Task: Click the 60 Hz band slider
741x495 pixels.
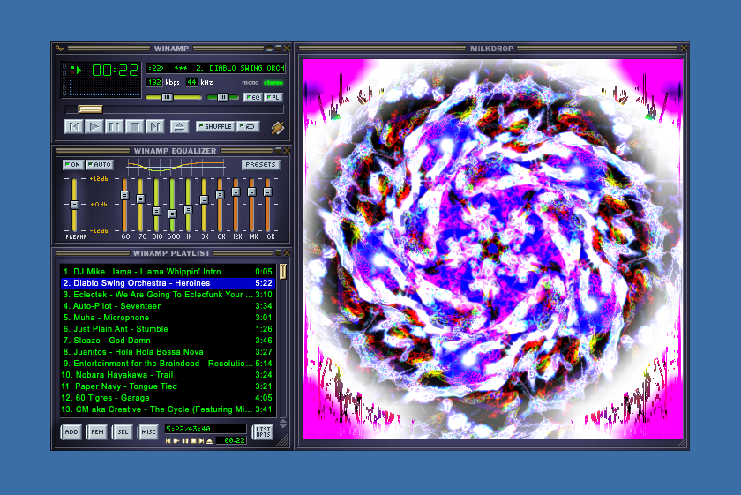Action: tap(124, 195)
